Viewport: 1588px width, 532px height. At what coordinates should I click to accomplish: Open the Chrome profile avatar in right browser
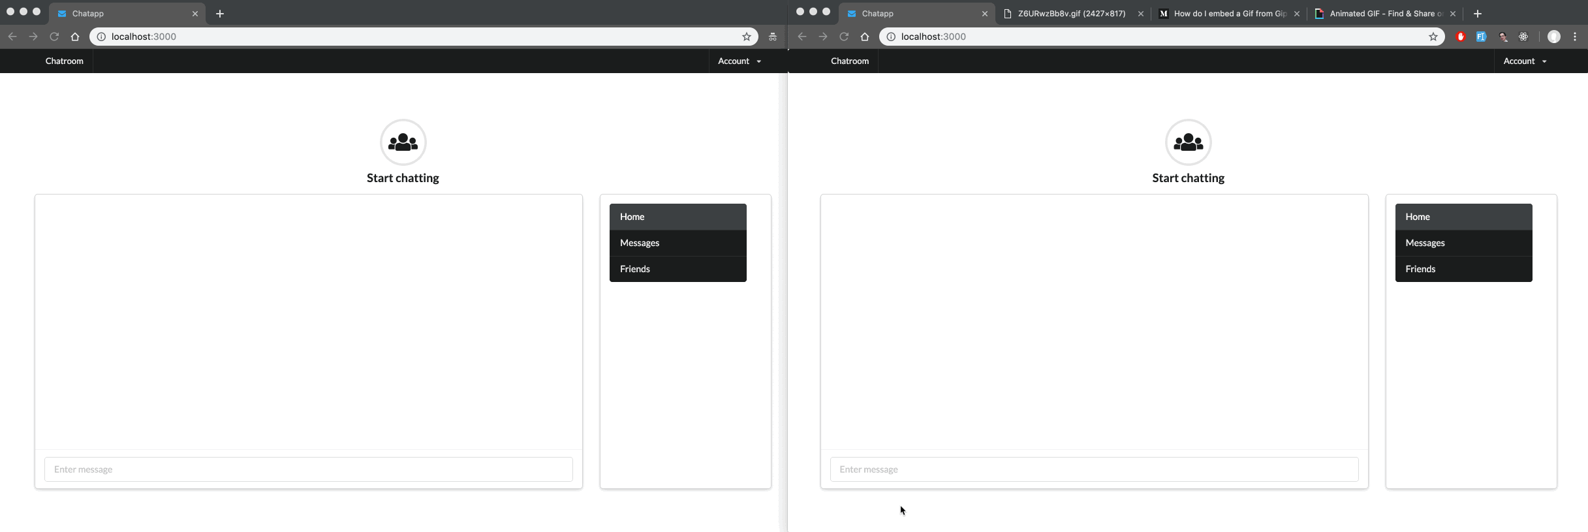pos(1554,37)
